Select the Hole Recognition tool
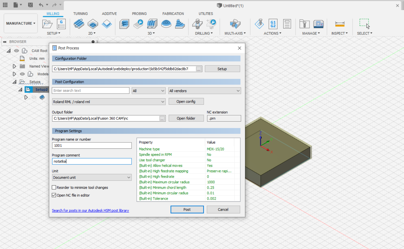The width and height of the screenshot is (404, 249). point(211,24)
